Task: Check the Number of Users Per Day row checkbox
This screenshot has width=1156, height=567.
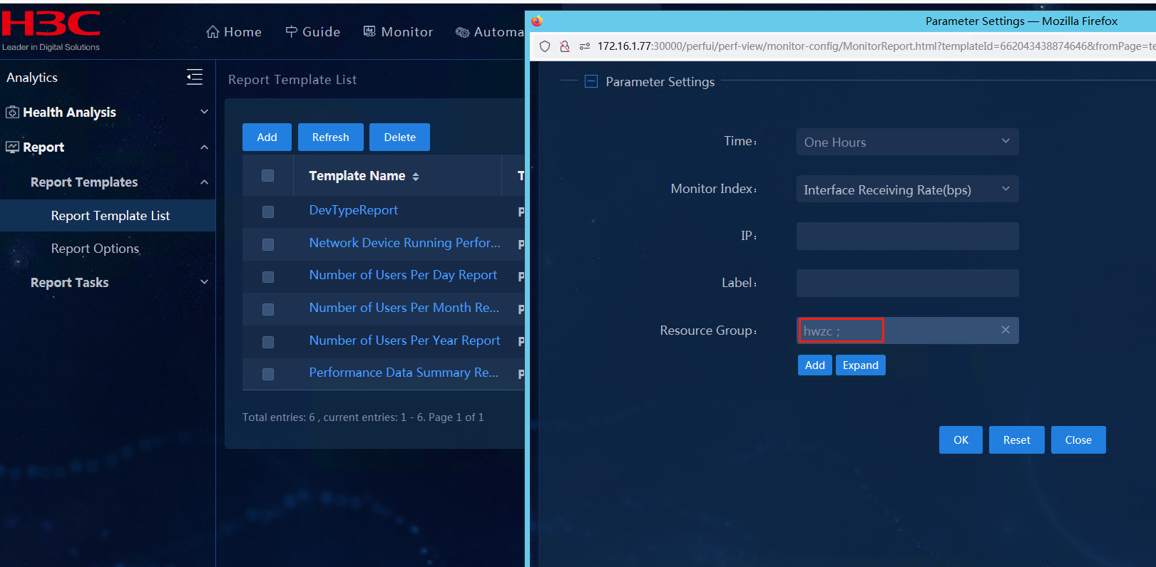Action: [x=268, y=277]
